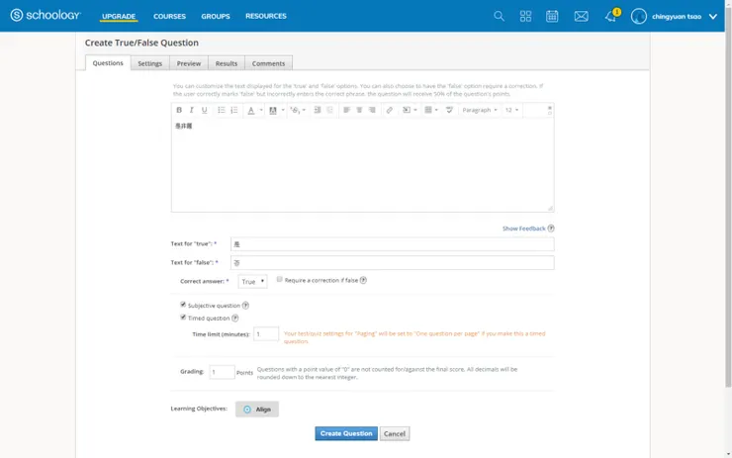The height and width of the screenshot is (458, 732).
Task: Insert a hyperlink with the link icon
Action: 390,110
